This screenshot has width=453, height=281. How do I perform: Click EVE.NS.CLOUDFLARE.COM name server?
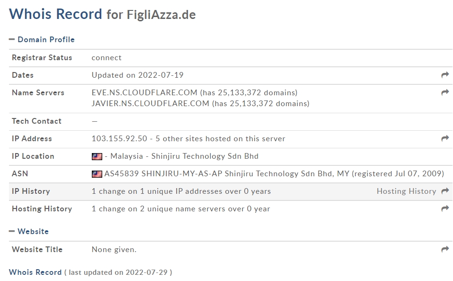(x=144, y=92)
